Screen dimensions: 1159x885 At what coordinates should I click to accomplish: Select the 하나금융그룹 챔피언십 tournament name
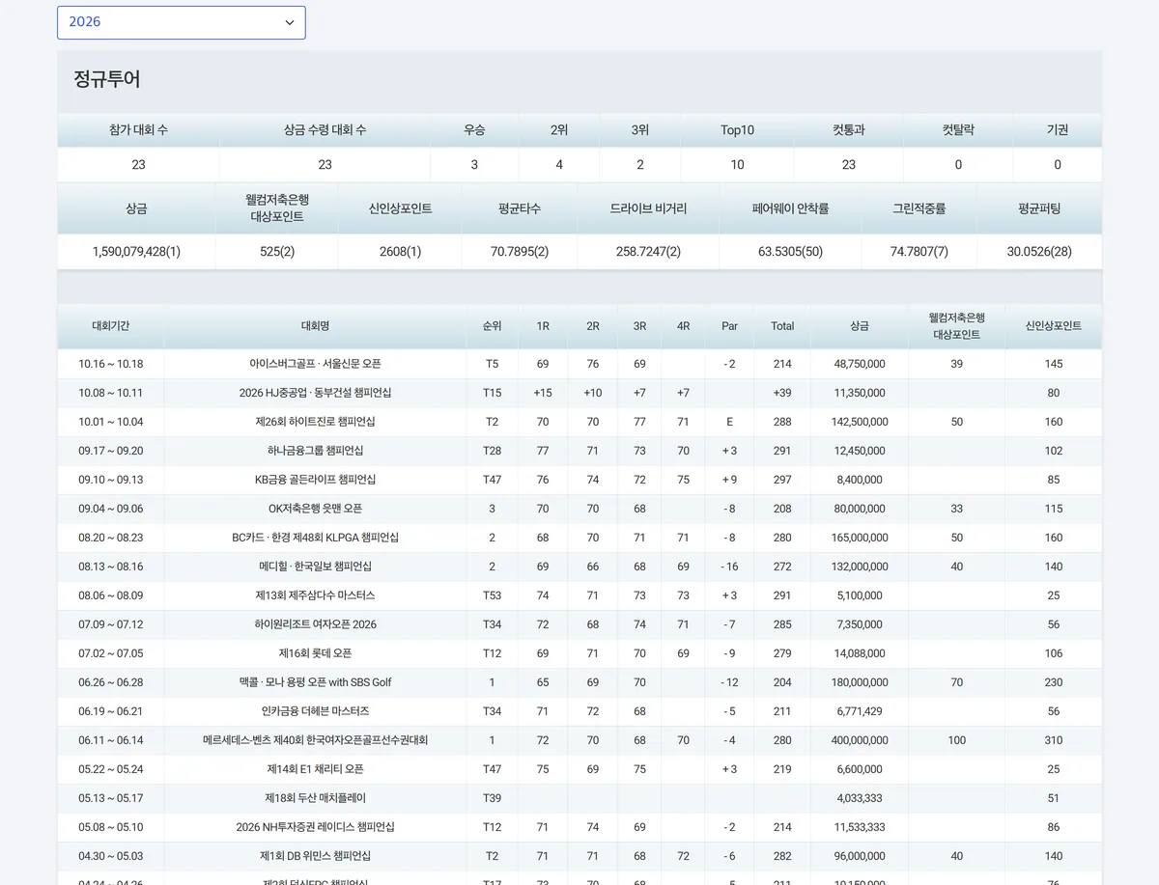315,451
